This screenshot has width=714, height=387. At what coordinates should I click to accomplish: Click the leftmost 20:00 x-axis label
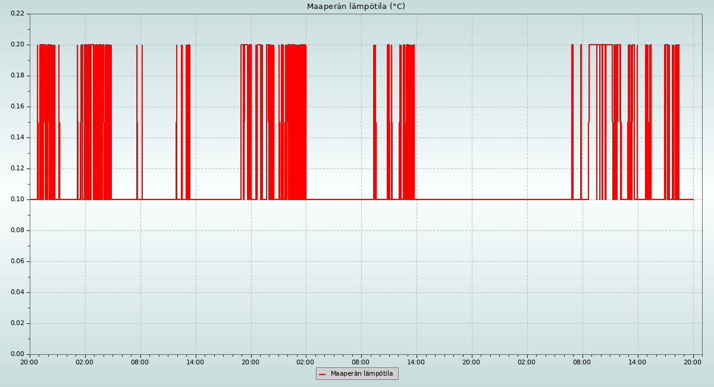[30, 362]
